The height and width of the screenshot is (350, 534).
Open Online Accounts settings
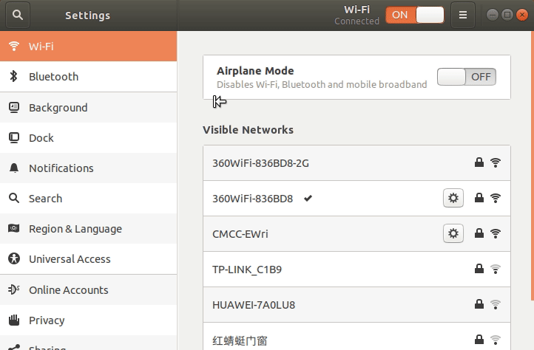click(x=88, y=289)
